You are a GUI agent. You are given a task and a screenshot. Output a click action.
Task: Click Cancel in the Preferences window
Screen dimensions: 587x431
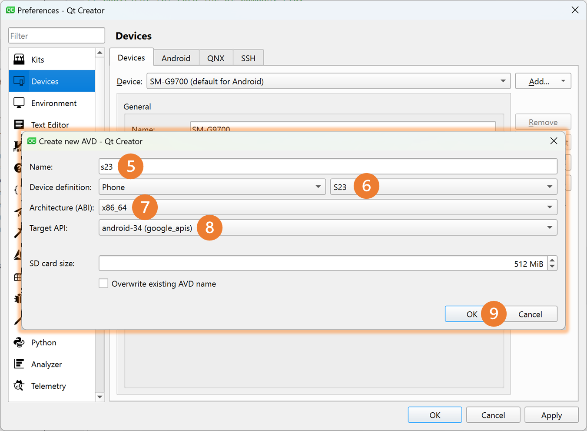pos(493,415)
